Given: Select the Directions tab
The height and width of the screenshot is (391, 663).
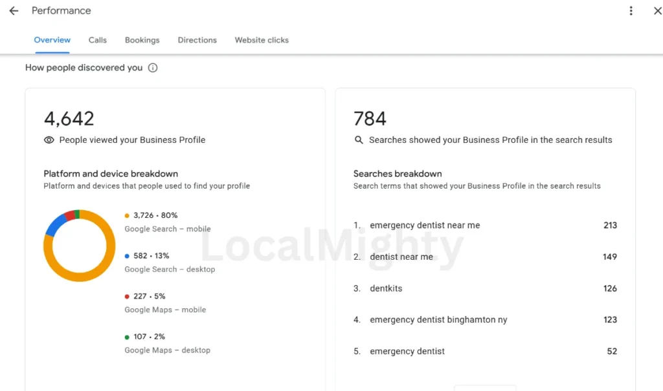Looking at the screenshot, I should click(197, 40).
